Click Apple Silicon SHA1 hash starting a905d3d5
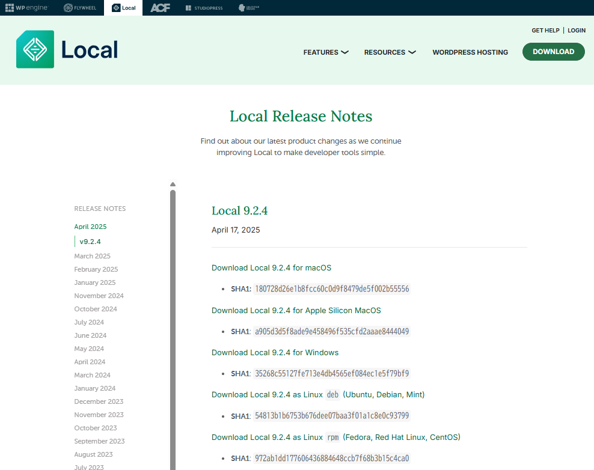Screen dimensions: 594x470 tap(332, 331)
